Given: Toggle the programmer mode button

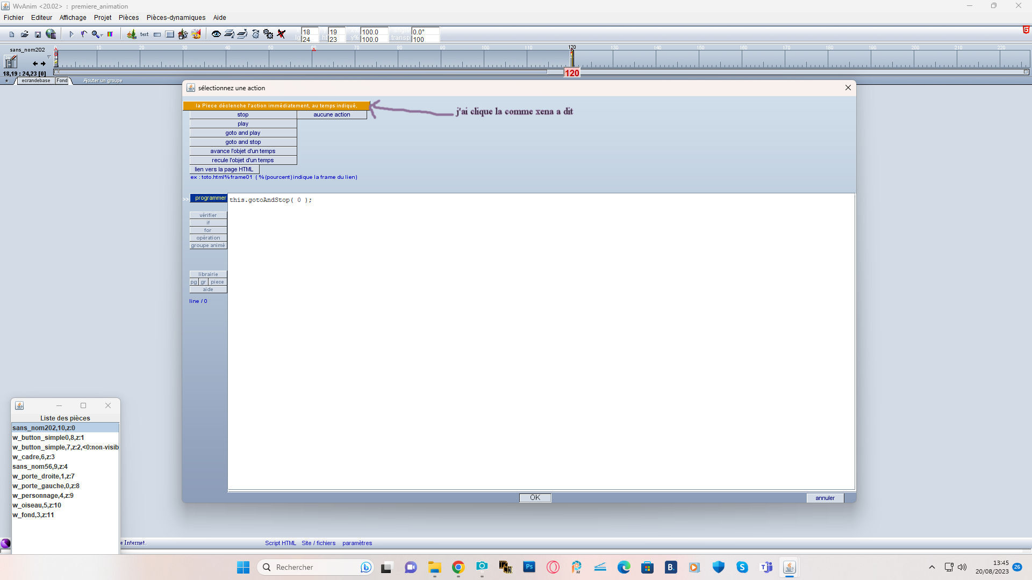Looking at the screenshot, I should tap(210, 198).
